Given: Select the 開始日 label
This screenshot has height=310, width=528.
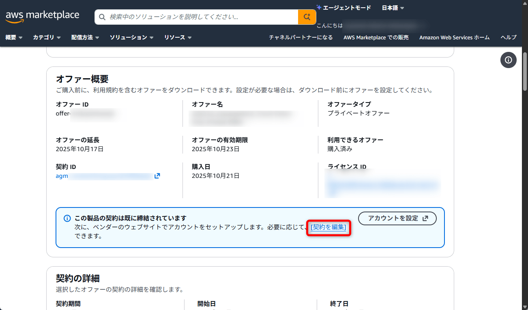Looking at the screenshot, I should (x=207, y=304).
